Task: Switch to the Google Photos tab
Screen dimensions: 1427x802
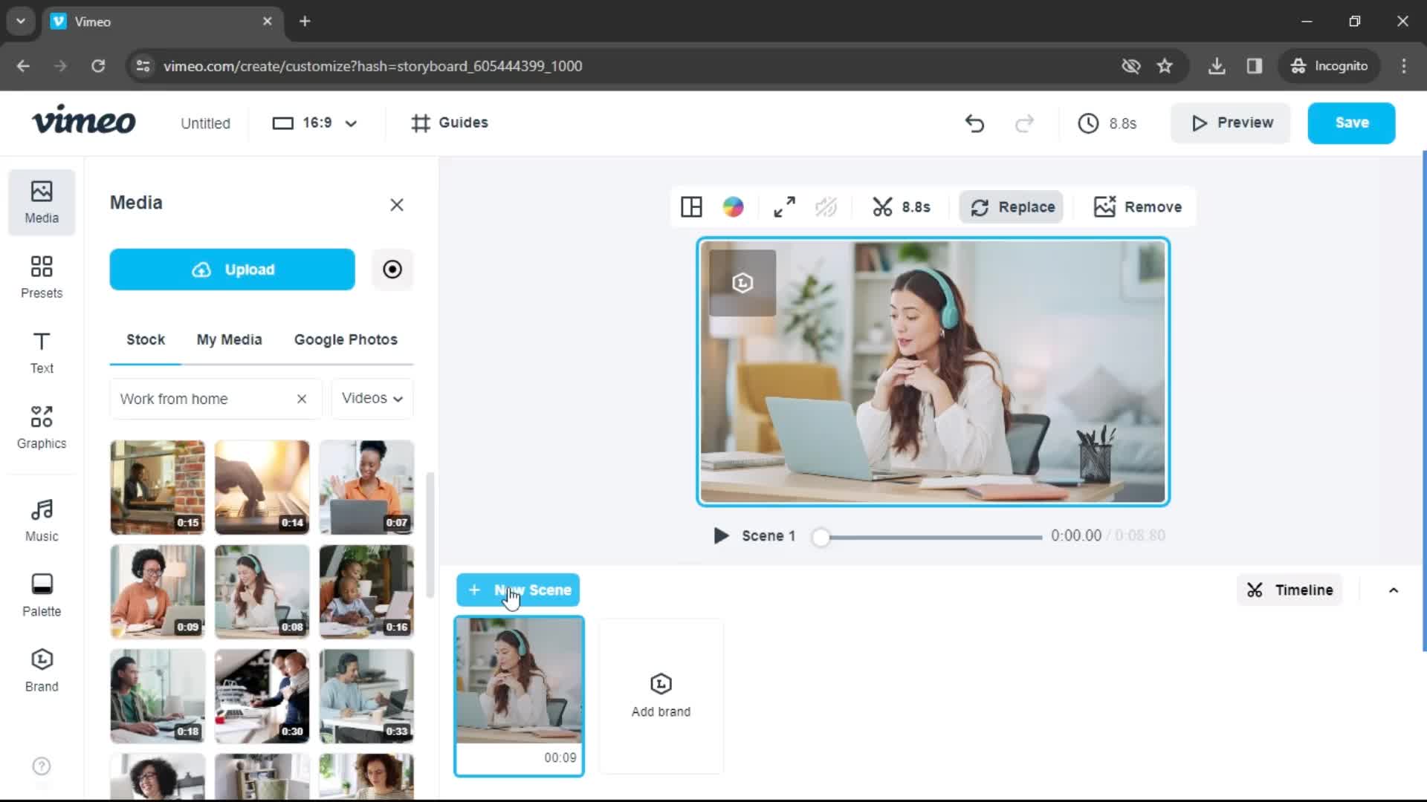Action: click(346, 340)
